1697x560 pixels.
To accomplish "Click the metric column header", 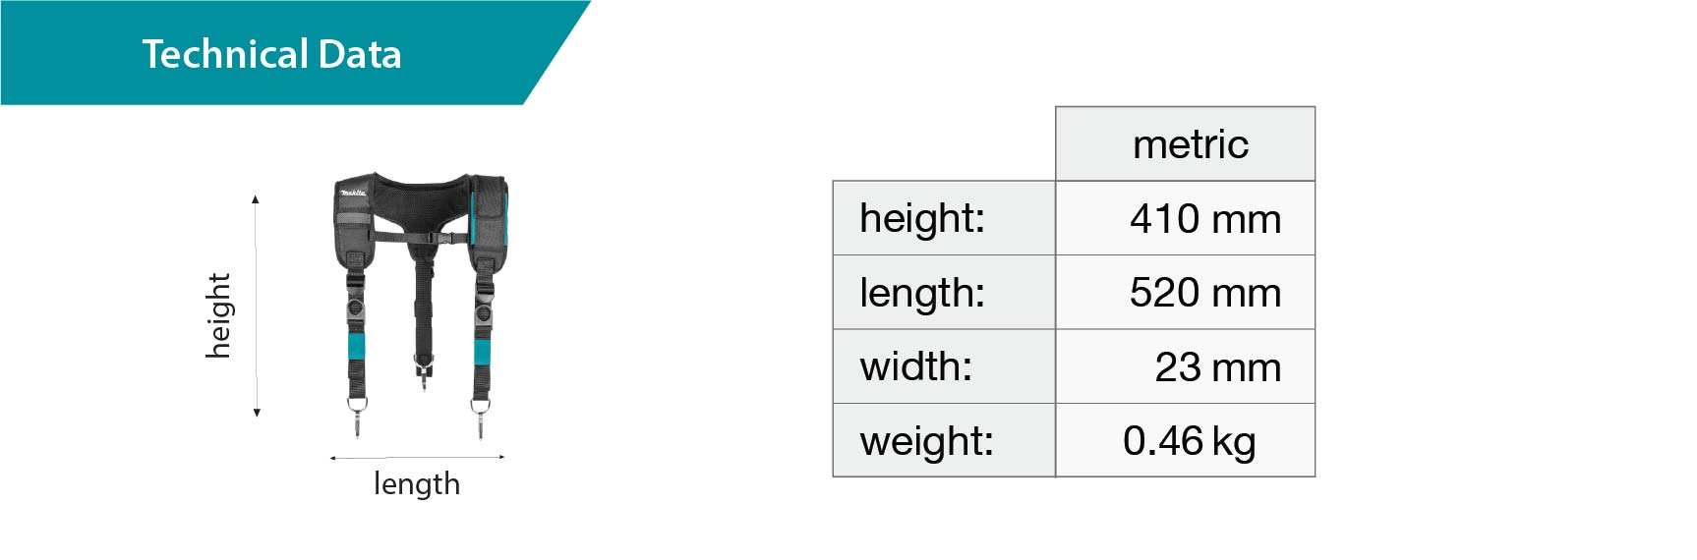I will [x=1190, y=144].
